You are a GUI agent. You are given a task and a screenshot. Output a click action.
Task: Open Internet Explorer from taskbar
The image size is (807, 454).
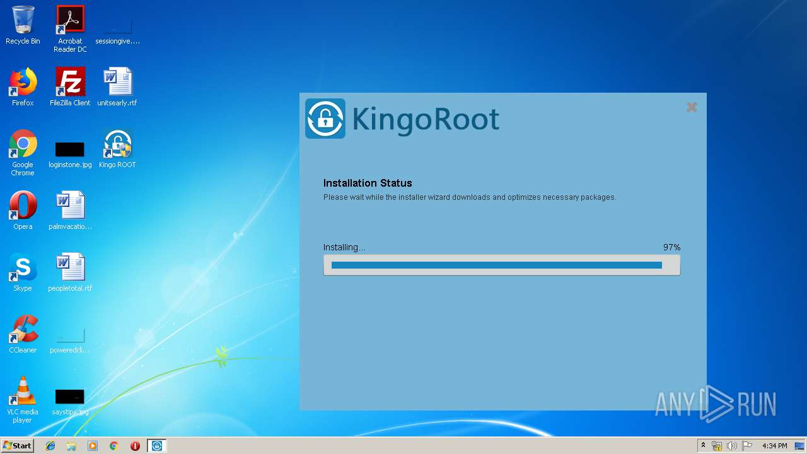pos(50,446)
